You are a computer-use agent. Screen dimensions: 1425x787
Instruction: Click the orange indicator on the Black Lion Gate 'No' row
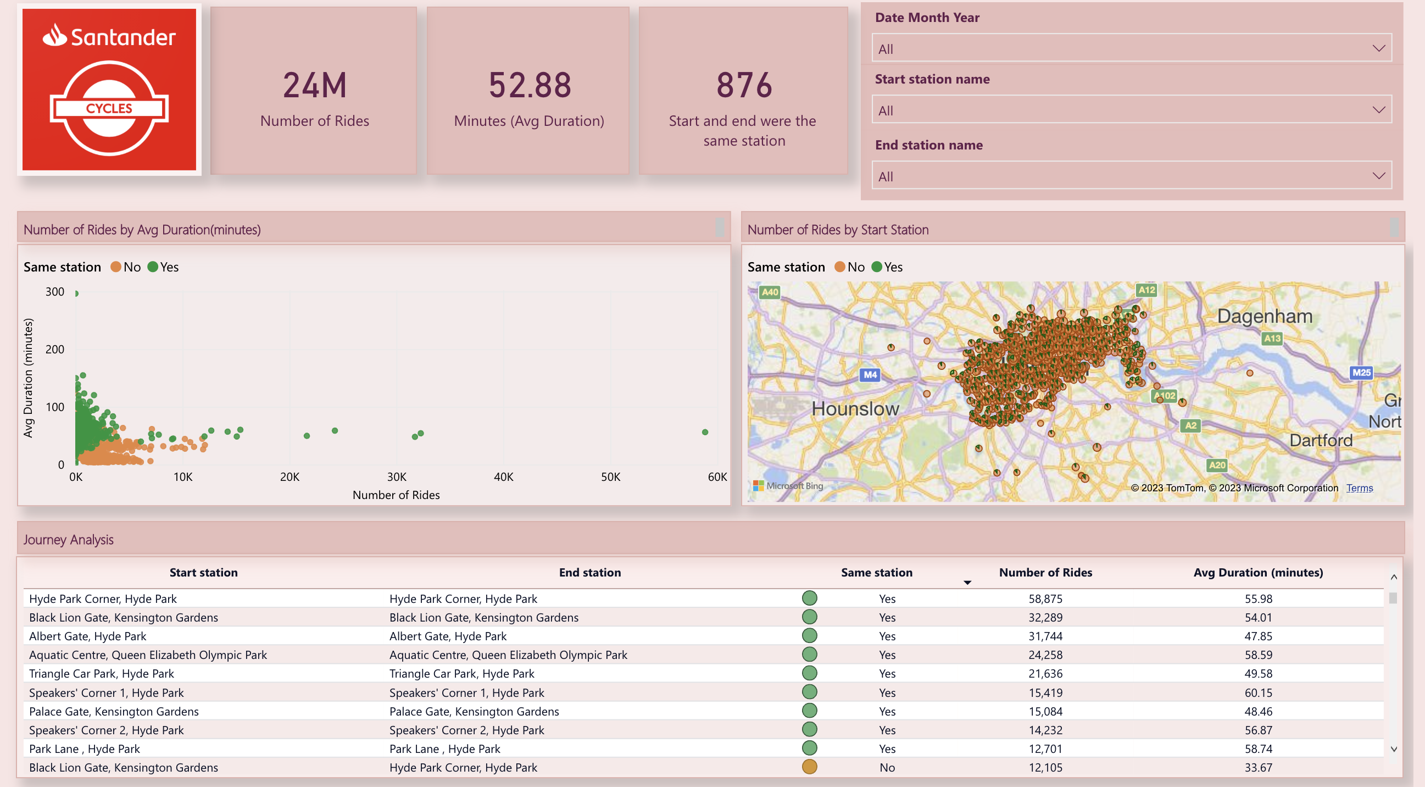tap(809, 768)
